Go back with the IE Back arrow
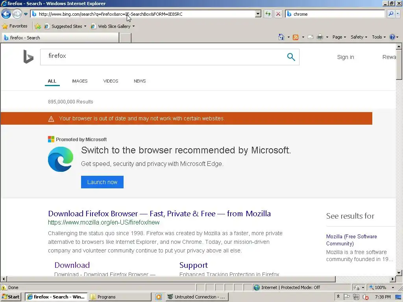 (6, 14)
